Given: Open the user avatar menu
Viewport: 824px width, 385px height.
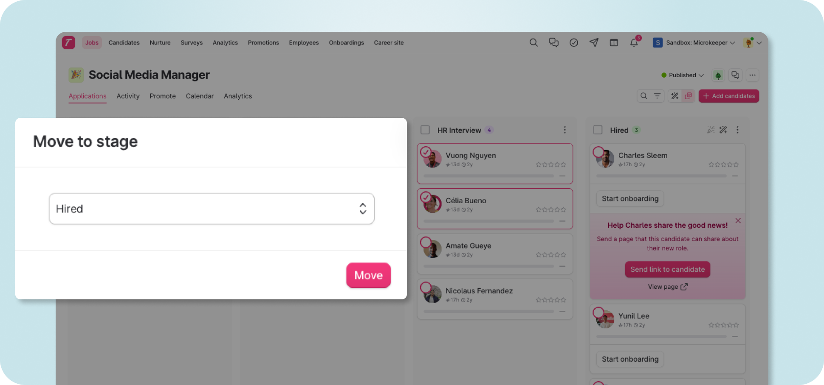Looking at the screenshot, I should [x=748, y=42].
